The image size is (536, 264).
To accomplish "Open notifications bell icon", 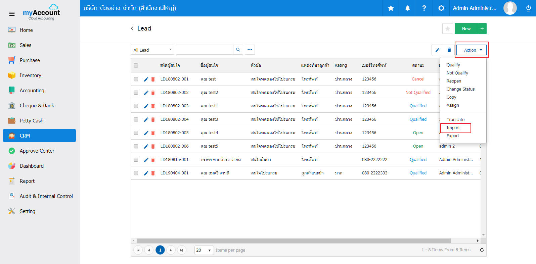I will tap(408, 8).
